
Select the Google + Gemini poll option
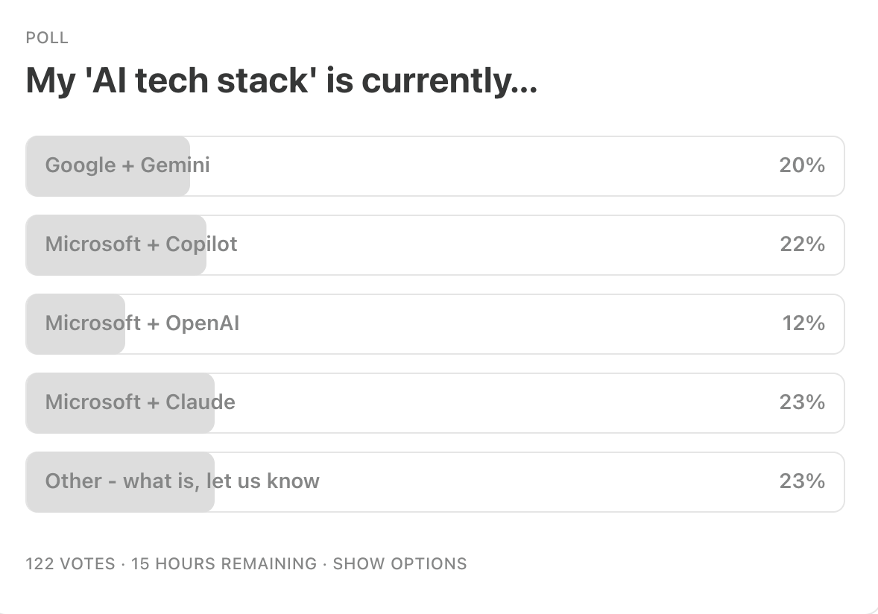click(435, 166)
